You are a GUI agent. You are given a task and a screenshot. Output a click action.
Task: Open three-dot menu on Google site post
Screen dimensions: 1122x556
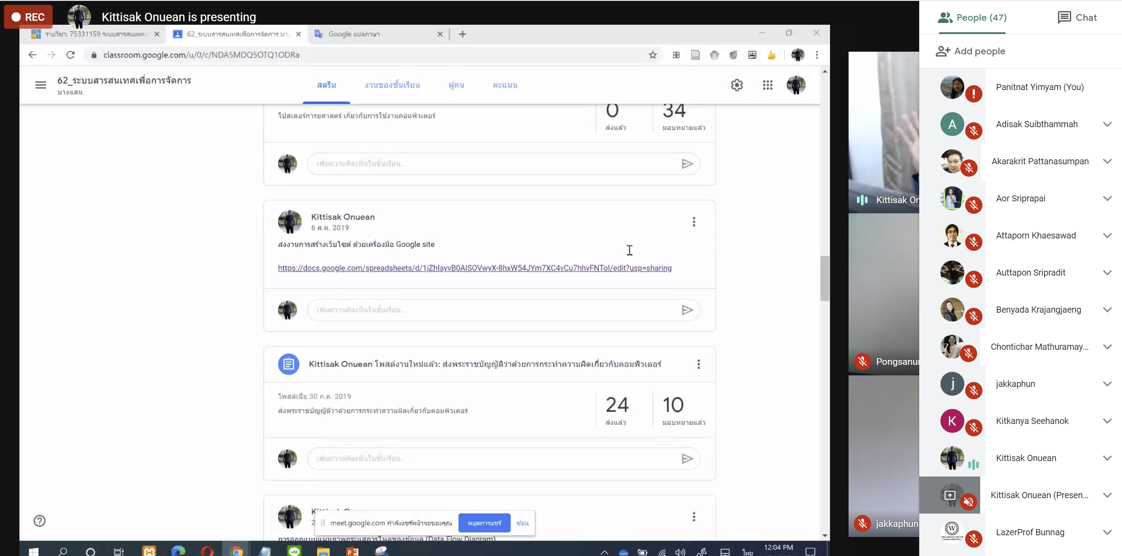click(x=694, y=222)
